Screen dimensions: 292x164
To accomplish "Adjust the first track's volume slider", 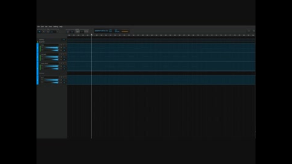I will click(x=52, y=48).
